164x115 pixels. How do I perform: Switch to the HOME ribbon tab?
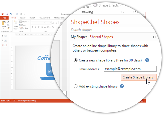tap(13, 18)
